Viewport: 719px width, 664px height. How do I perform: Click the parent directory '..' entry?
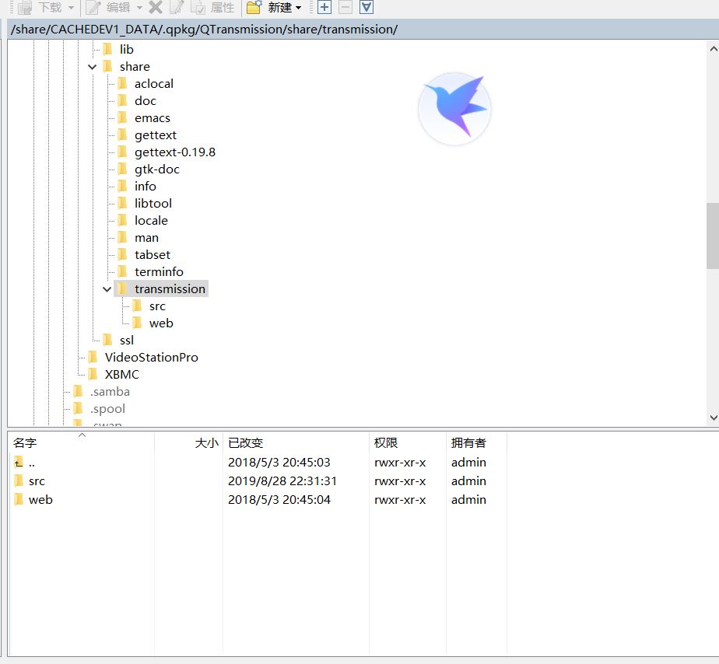[x=31, y=463]
